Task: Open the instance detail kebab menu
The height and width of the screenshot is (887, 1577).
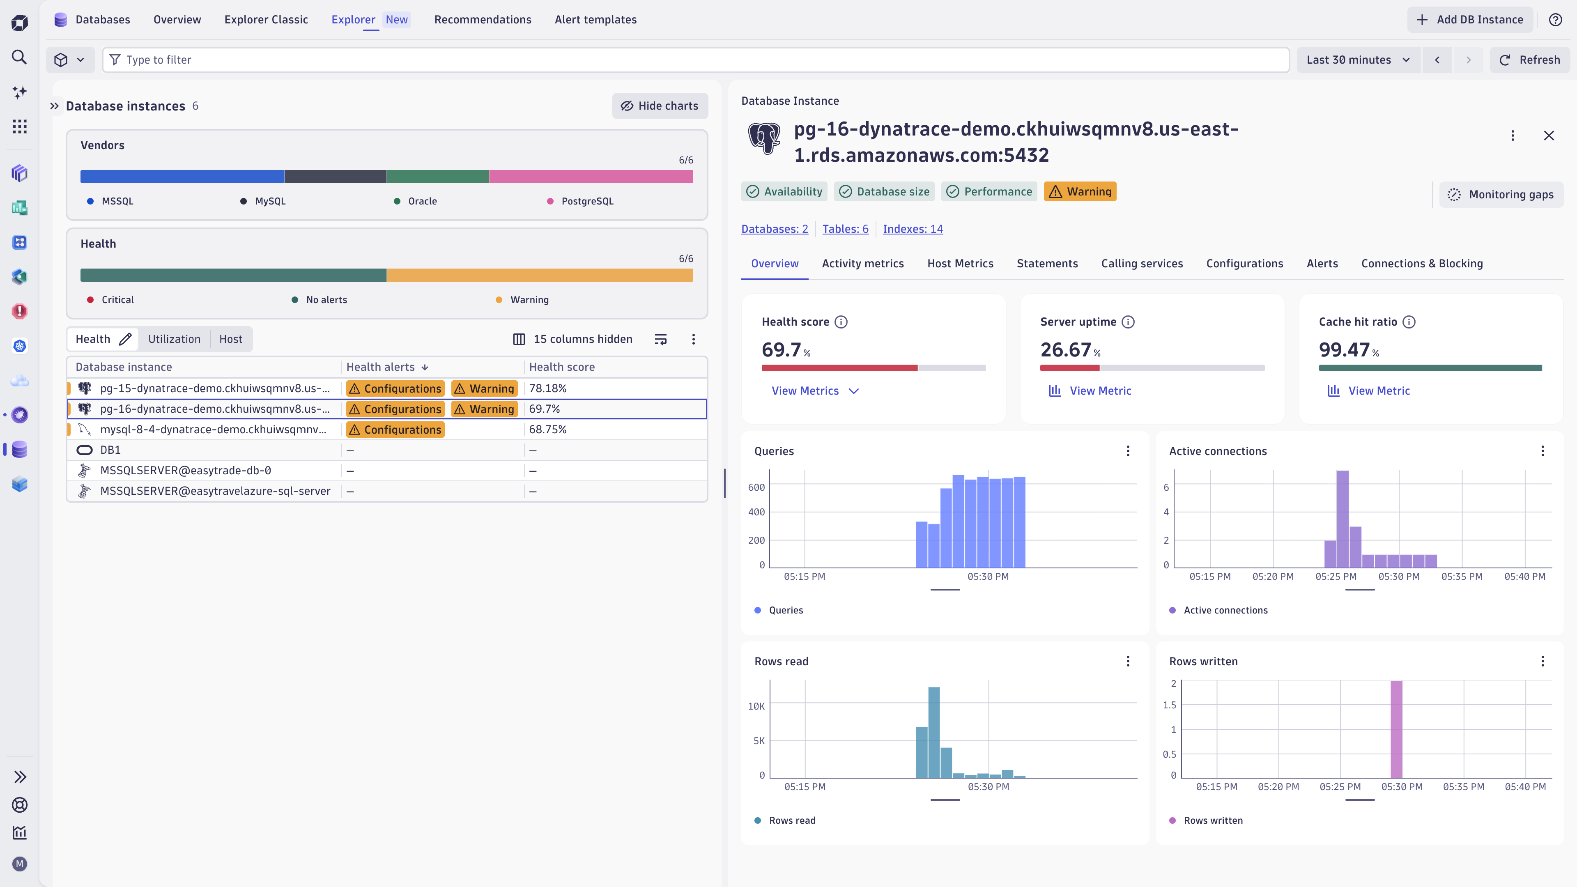Action: click(x=1513, y=135)
